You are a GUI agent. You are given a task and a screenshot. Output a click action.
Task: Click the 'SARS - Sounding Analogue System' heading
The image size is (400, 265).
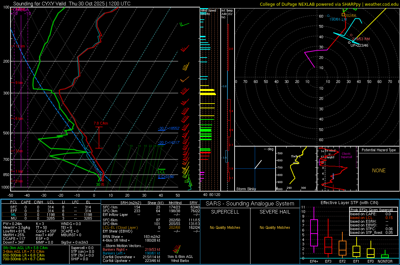coord(250,204)
